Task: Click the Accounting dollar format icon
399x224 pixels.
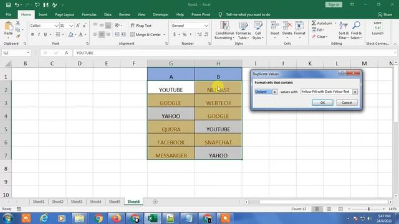Action: pos(175,35)
